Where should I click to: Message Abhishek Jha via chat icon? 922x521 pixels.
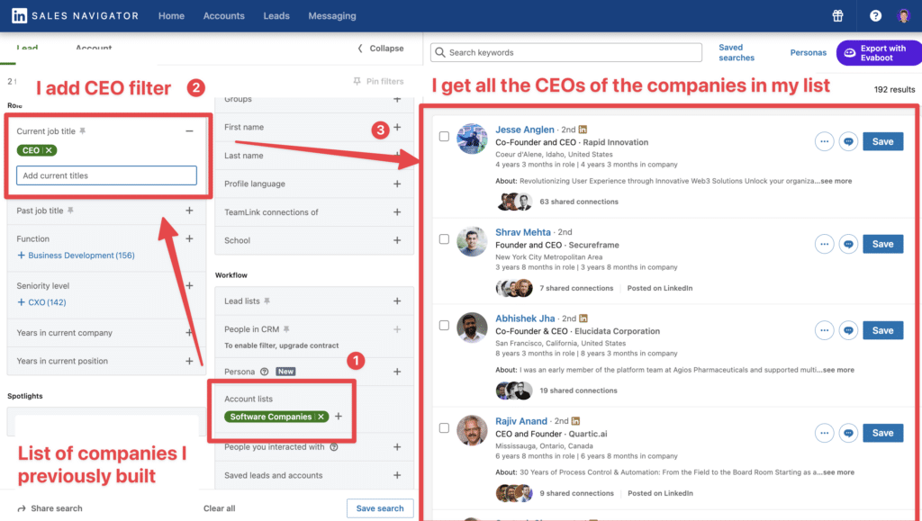[x=848, y=330]
